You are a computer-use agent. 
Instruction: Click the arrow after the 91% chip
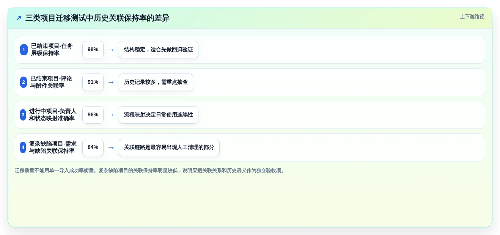111,82
